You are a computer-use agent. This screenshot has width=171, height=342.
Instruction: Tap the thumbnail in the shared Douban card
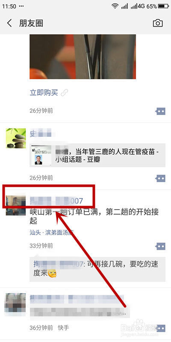(41, 155)
